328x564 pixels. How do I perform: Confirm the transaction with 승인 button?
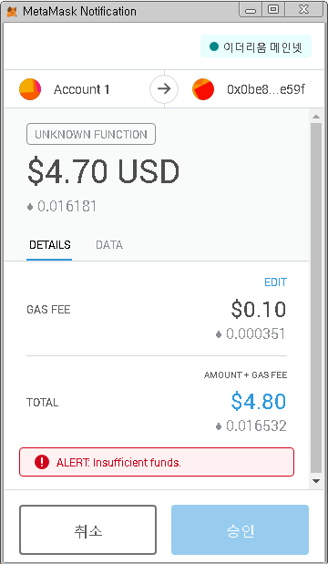tap(240, 529)
